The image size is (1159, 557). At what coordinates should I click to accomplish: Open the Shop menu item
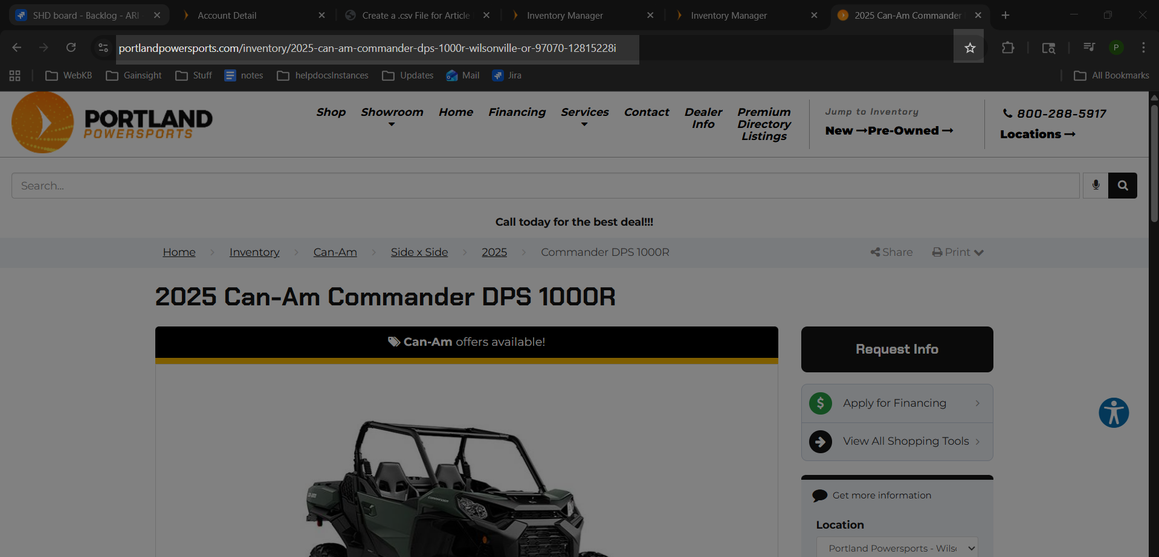point(331,112)
